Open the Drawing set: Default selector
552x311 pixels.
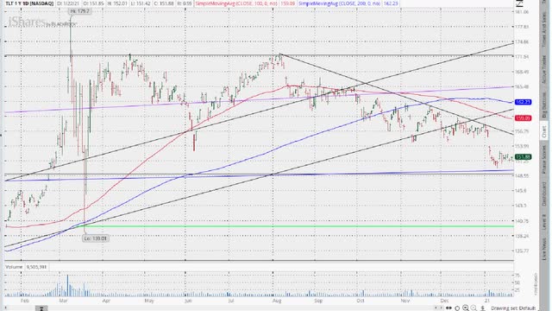pos(513,308)
